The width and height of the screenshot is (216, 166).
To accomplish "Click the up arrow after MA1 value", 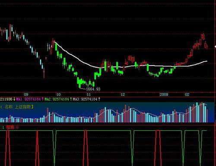I will pyautogui.click(x=43, y=99).
